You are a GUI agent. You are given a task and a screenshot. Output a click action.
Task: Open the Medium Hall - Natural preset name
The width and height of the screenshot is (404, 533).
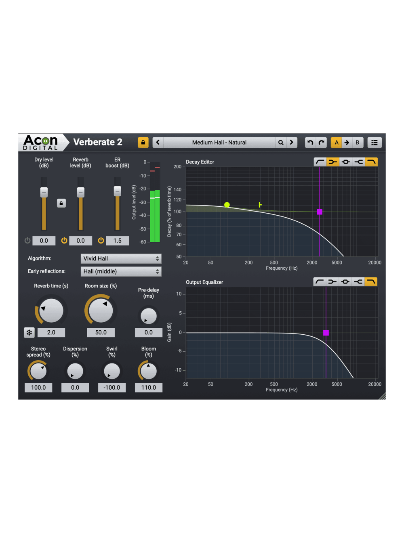[x=220, y=142]
